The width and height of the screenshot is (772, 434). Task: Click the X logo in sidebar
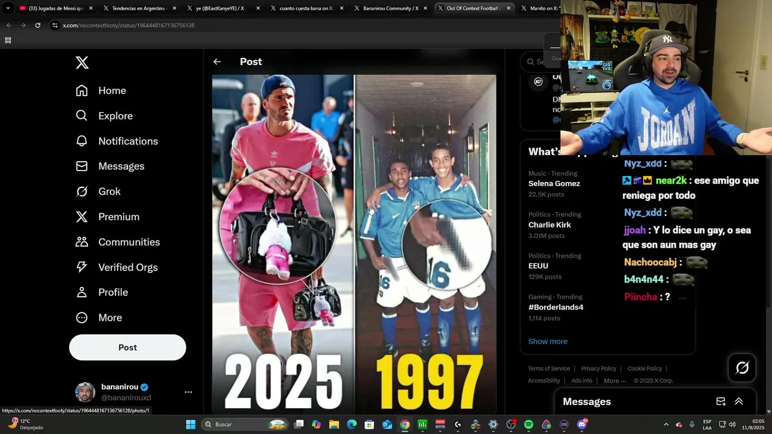coord(82,62)
